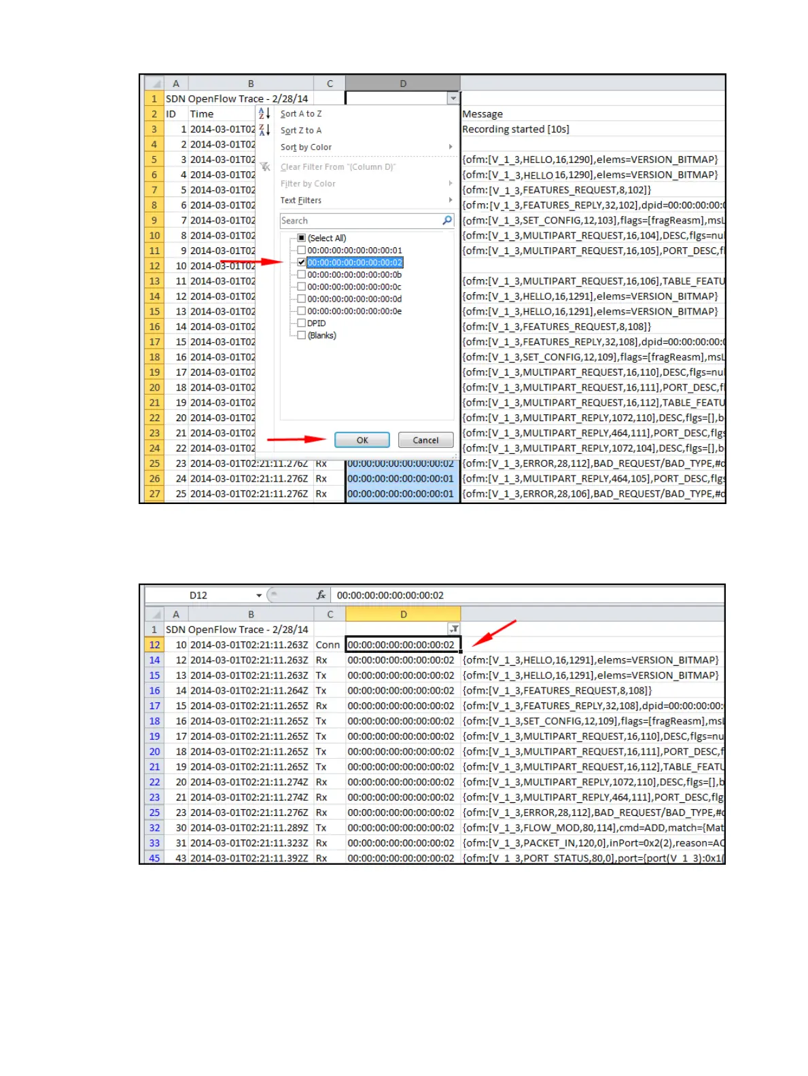Check the 00:00:00:00:00:00:00:0d filter box
808x1076 pixels.
click(302, 299)
